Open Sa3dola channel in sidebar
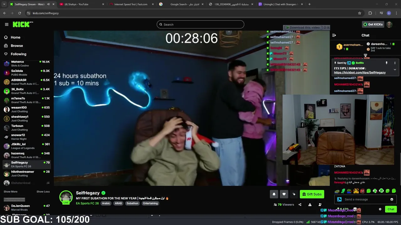Image resolution: width=401 pixels, height=225 pixels. 27,72
